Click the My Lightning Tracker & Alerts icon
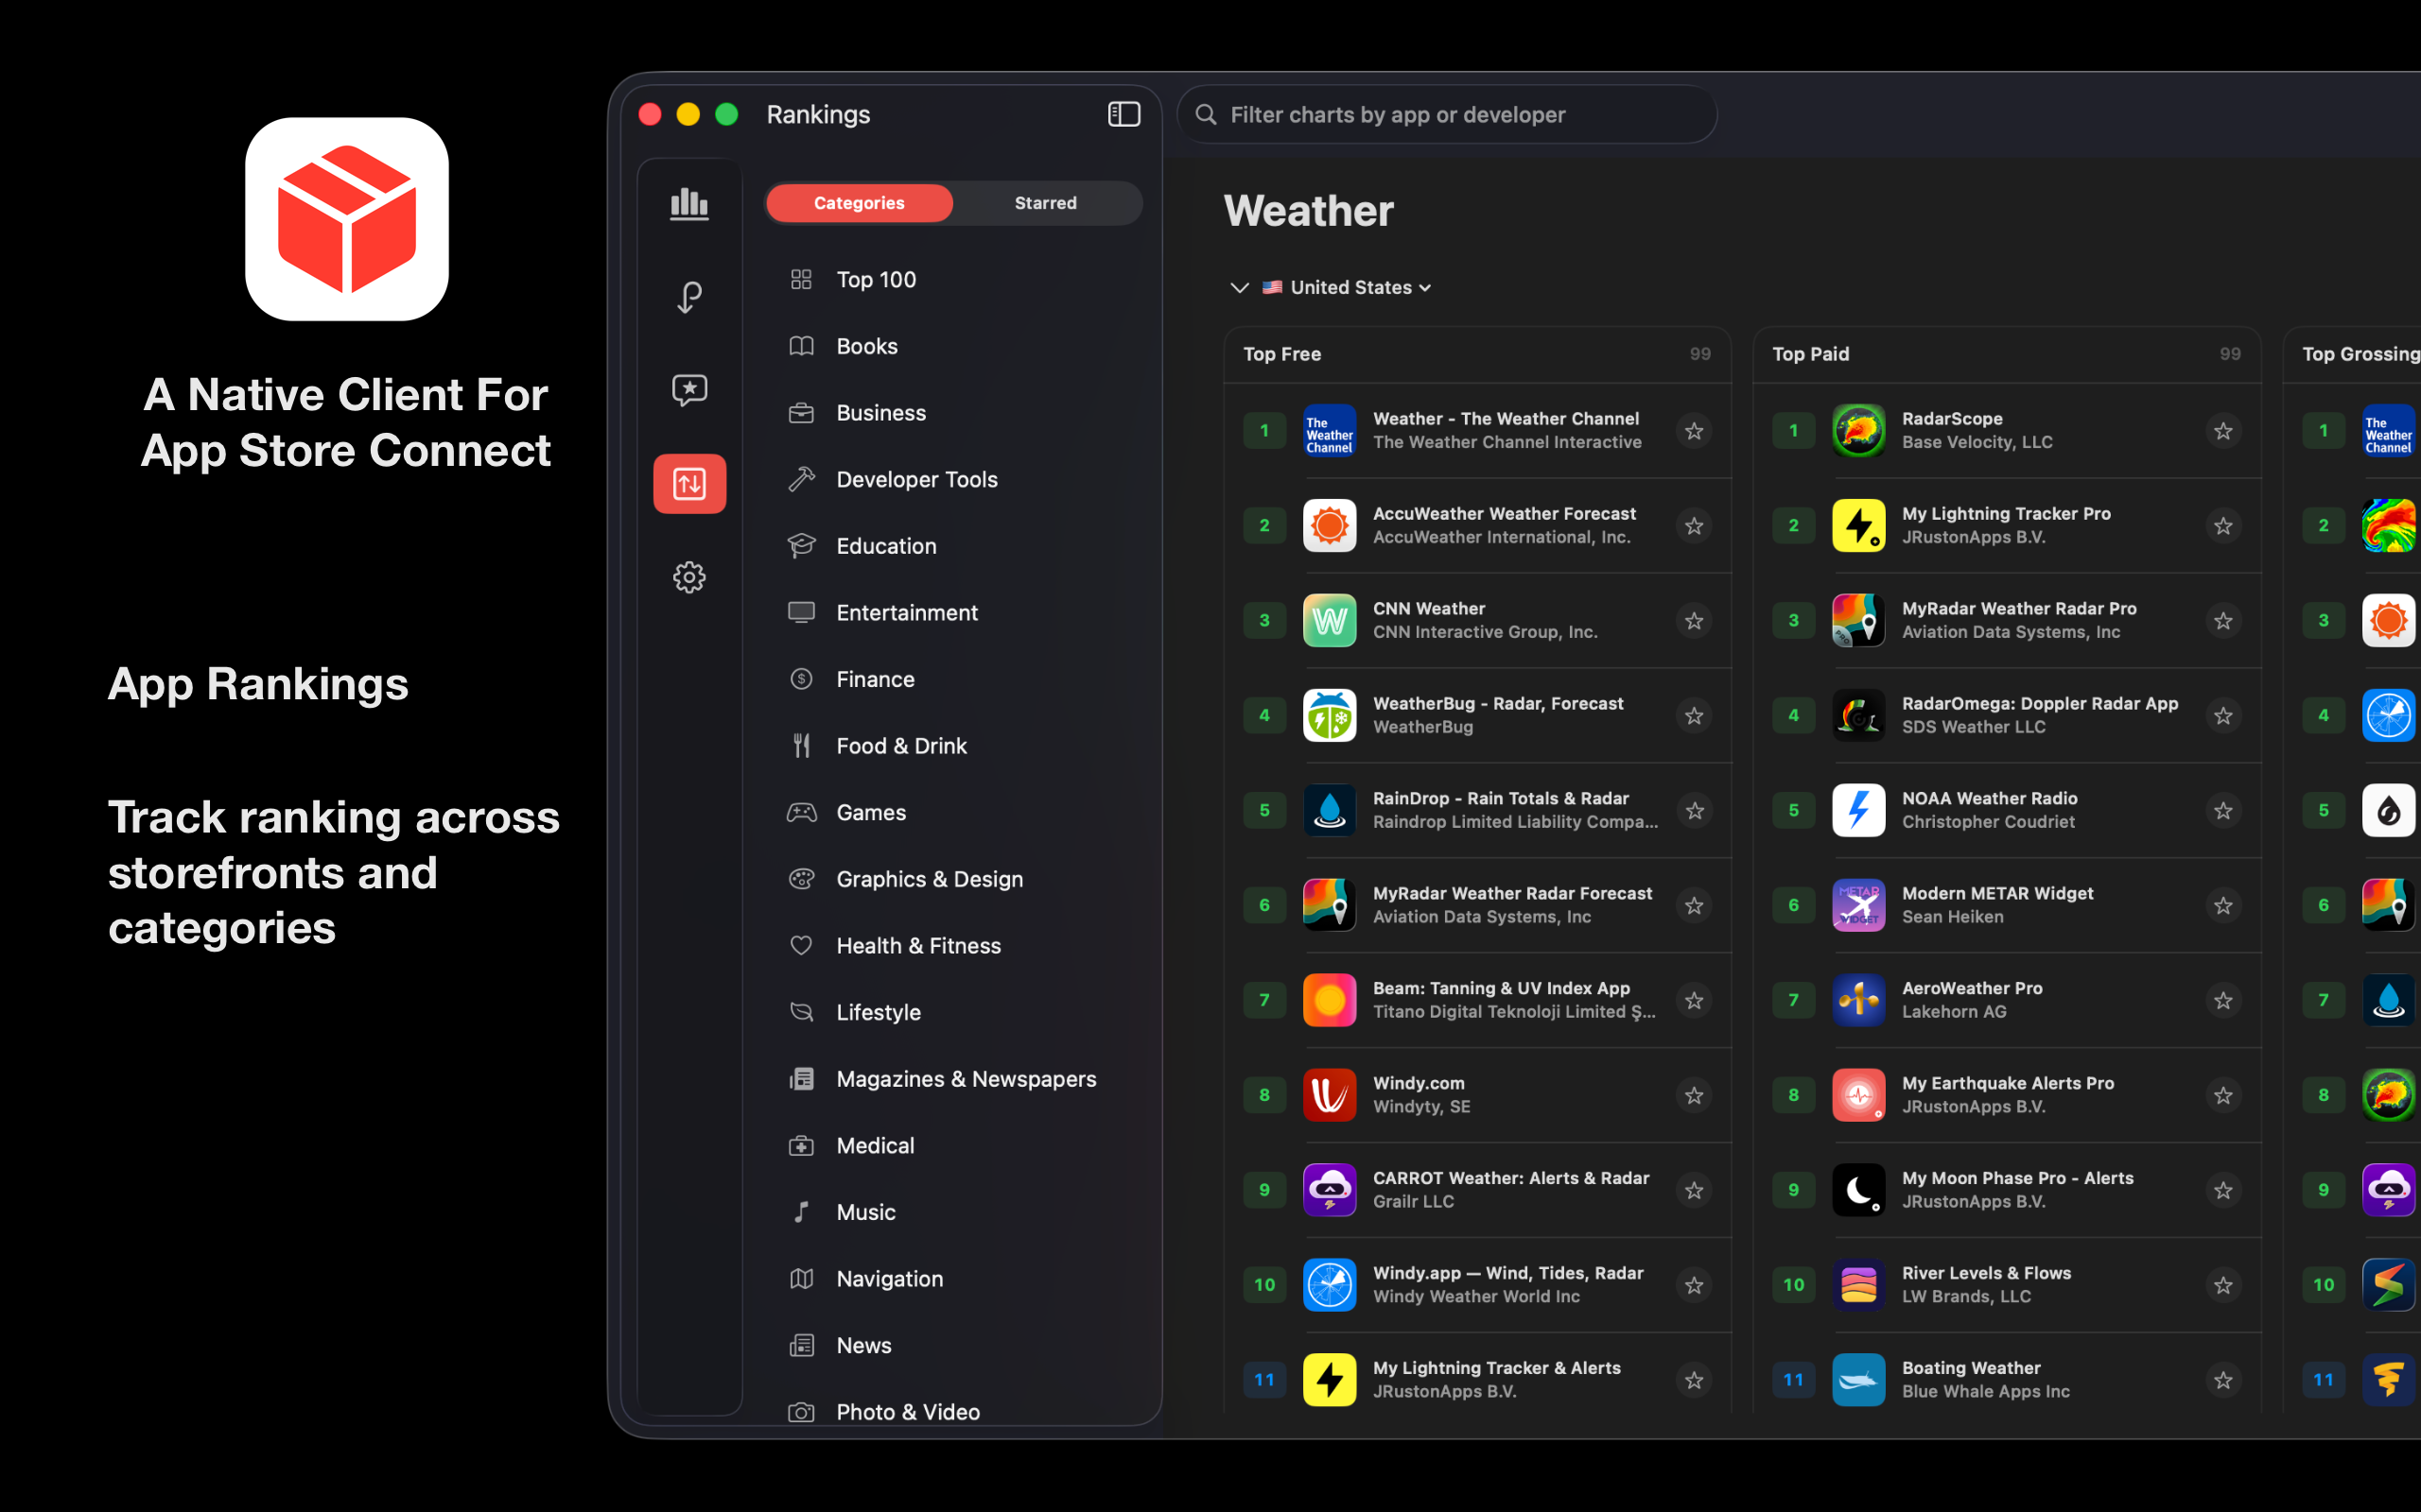Viewport: 2421px width, 1512px height. click(1330, 1381)
